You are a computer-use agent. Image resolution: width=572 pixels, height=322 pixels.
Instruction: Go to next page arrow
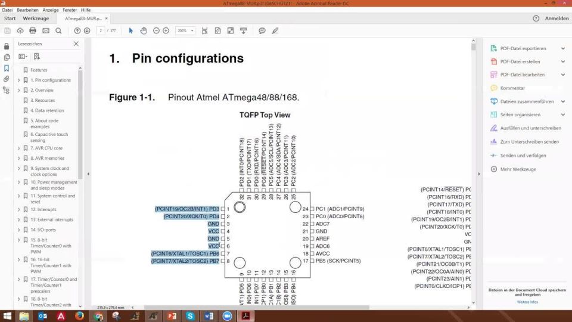click(87, 30)
